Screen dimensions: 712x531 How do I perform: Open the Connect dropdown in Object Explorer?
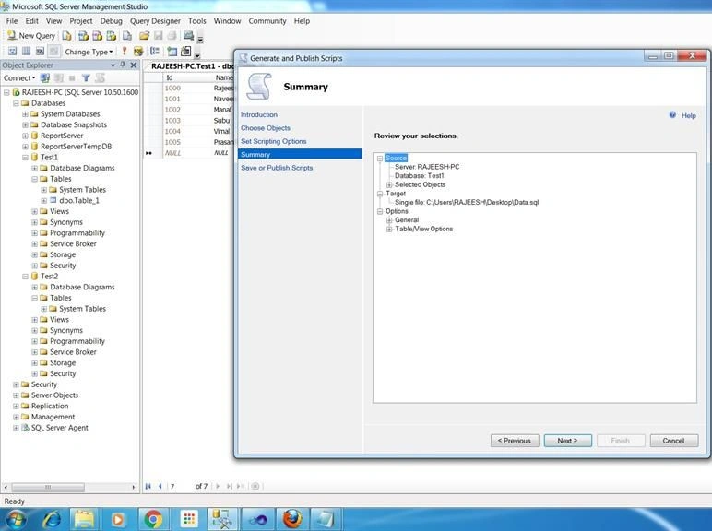pyautogui.click(x=19, y=78)
